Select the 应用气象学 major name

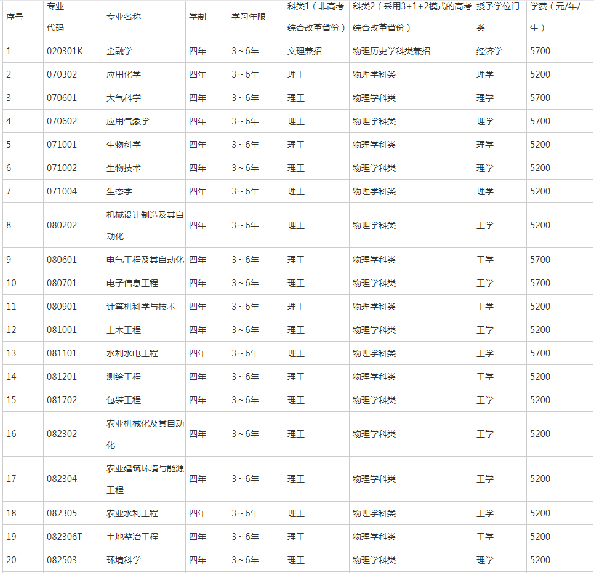click(x=128, y=122)
